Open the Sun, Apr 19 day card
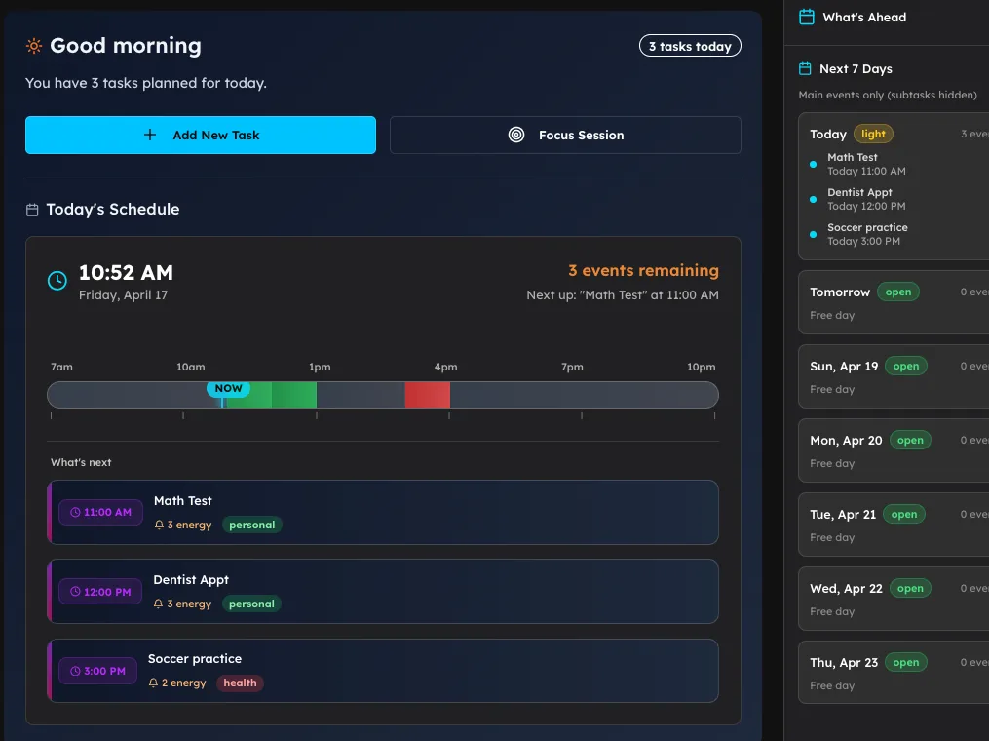 [x=894, y=376]
